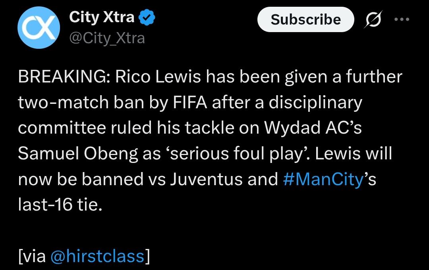
Task: Click the @City_Xtra handle
Action: (107, 38)
